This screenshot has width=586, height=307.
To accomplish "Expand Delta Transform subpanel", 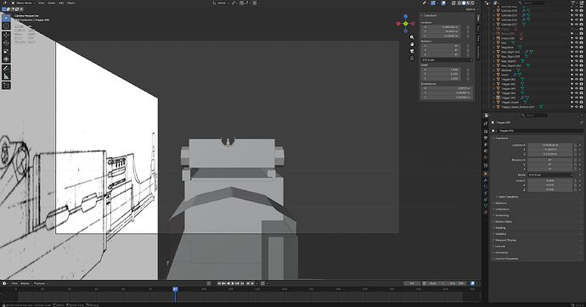I will click(x=508, y=197).
